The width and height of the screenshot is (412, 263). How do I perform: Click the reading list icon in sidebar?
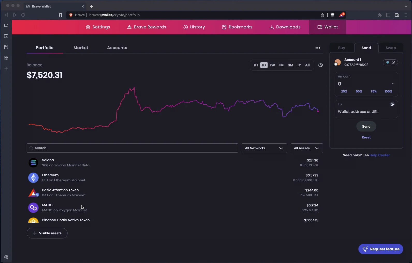click(x=6, y=58)
